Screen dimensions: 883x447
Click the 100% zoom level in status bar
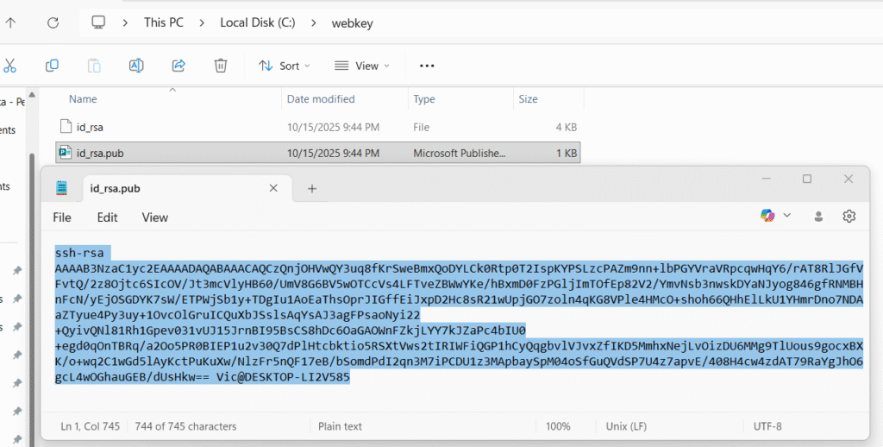point(558,426)
